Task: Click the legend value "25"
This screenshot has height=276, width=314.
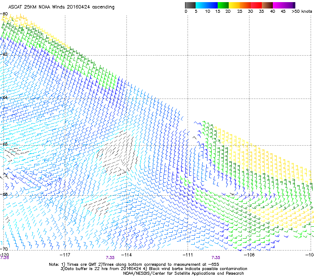Action: click(x=240, y=11)
